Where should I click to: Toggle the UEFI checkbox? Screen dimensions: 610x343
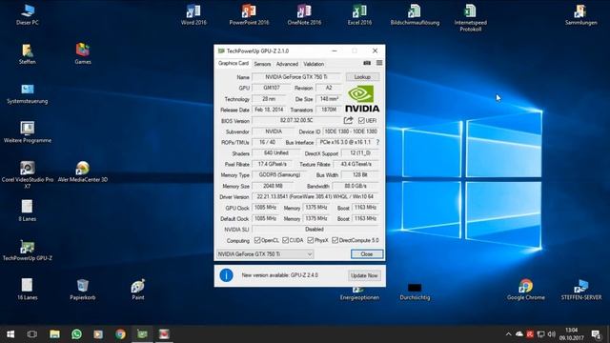click(x=361, y=121)
